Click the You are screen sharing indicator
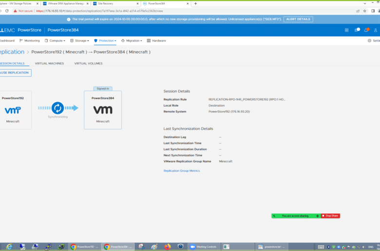Viewport: 380px width, 251px height. tap(295, 215)
